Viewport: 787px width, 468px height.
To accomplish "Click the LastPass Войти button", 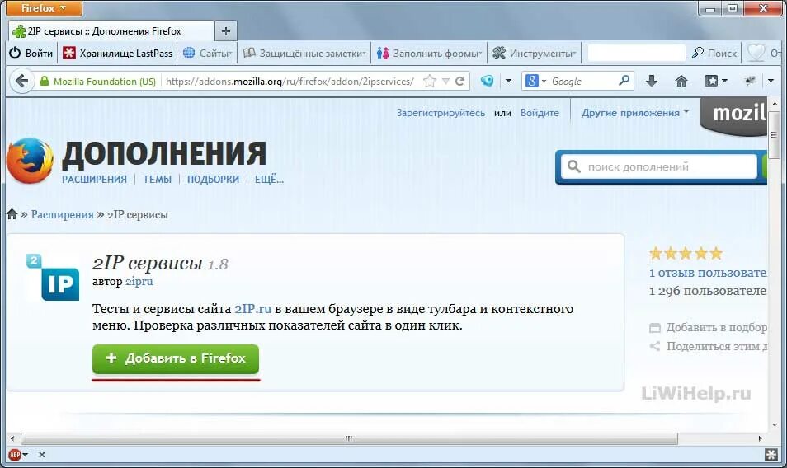I will tap(31, 53).
